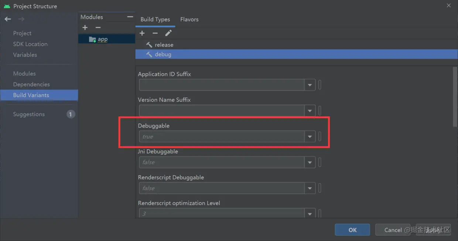Add a new module with plus icon
The width and height of the screenshot is (458, 241).
pyautogui.click(x=85, y=27)
